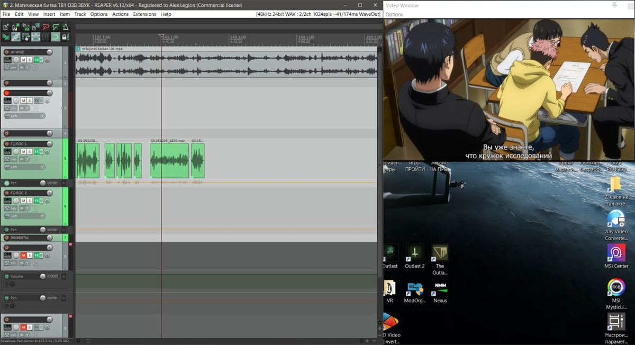The image size is (635, 345).
Task: Open the Outlast 2 desktop shortcut
Action: point(415,256)
